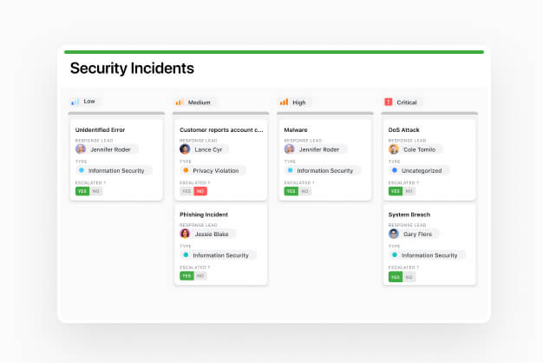Click the Medium priority bar chart icon
543x363 pixels.
tap(180, 102)
